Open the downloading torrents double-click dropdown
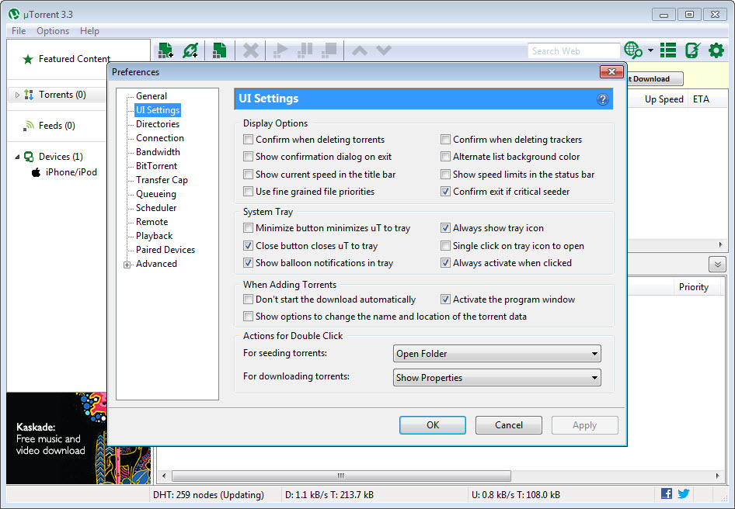Viewport: 735px width, 509px height. pos(497,377)
